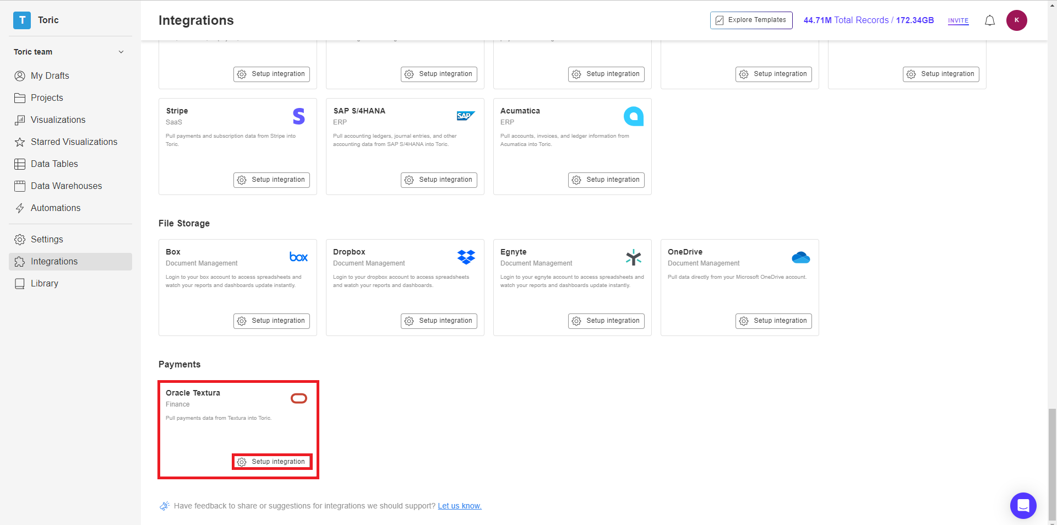The image size is (1057, 525).
Task: Setup integration for OneDrive
Action: click(773, 321)
